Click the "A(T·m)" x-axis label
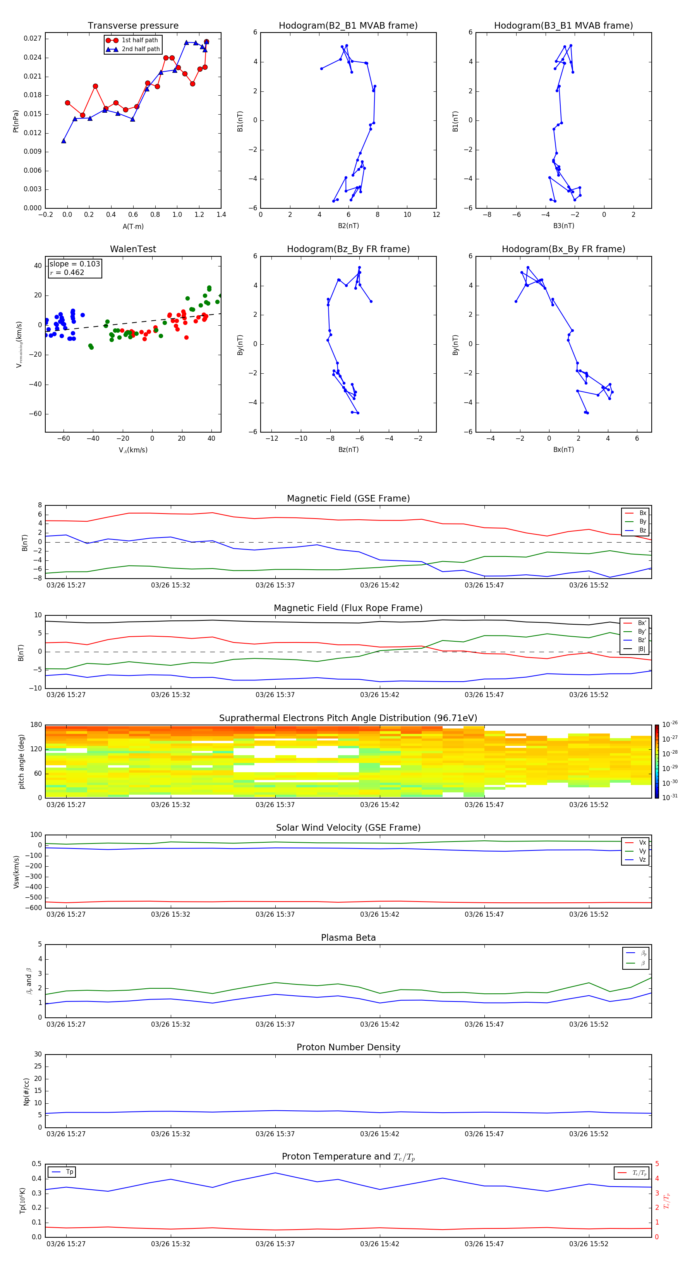The height and width of the screenshot is (1278, 697). pos(133,227)
